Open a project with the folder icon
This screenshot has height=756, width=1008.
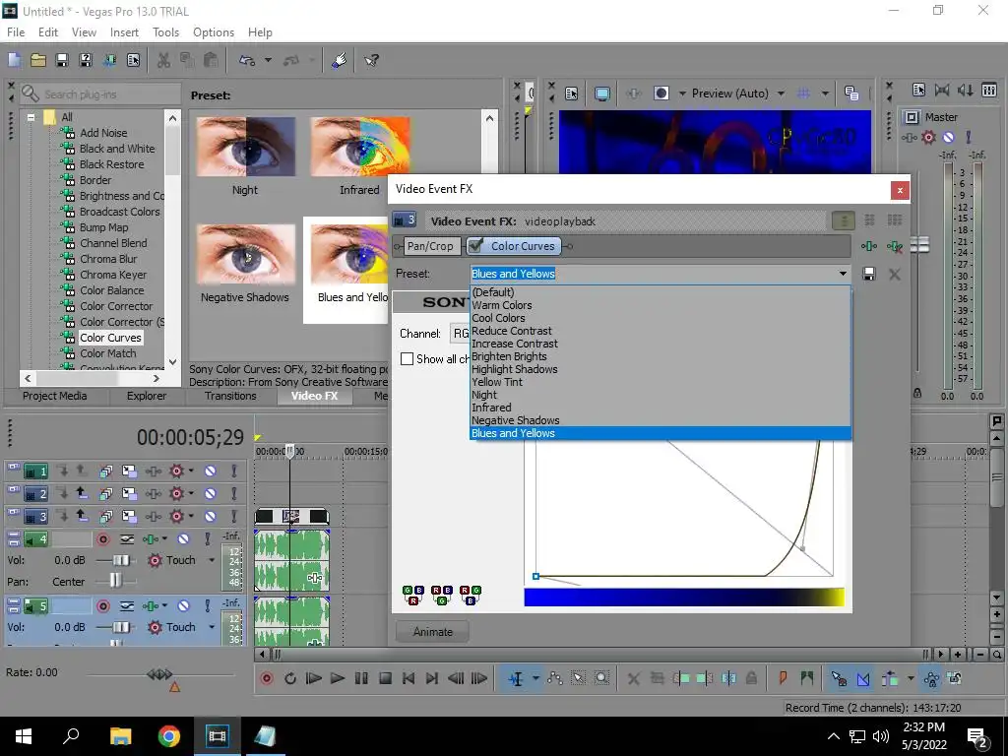[38, 60]
